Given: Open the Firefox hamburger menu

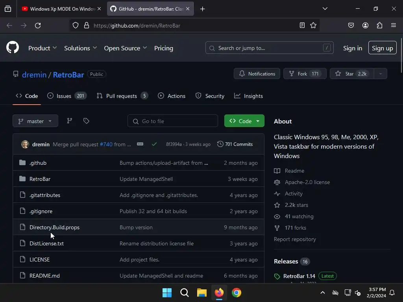Looking at the screenshot, I should (394, 25).
